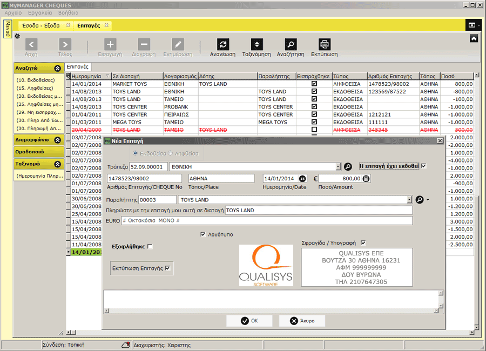Toggle the Λογότυπο checkbox
The width and height of the screenshot is (486, 351).
click(x=202, y=234)
